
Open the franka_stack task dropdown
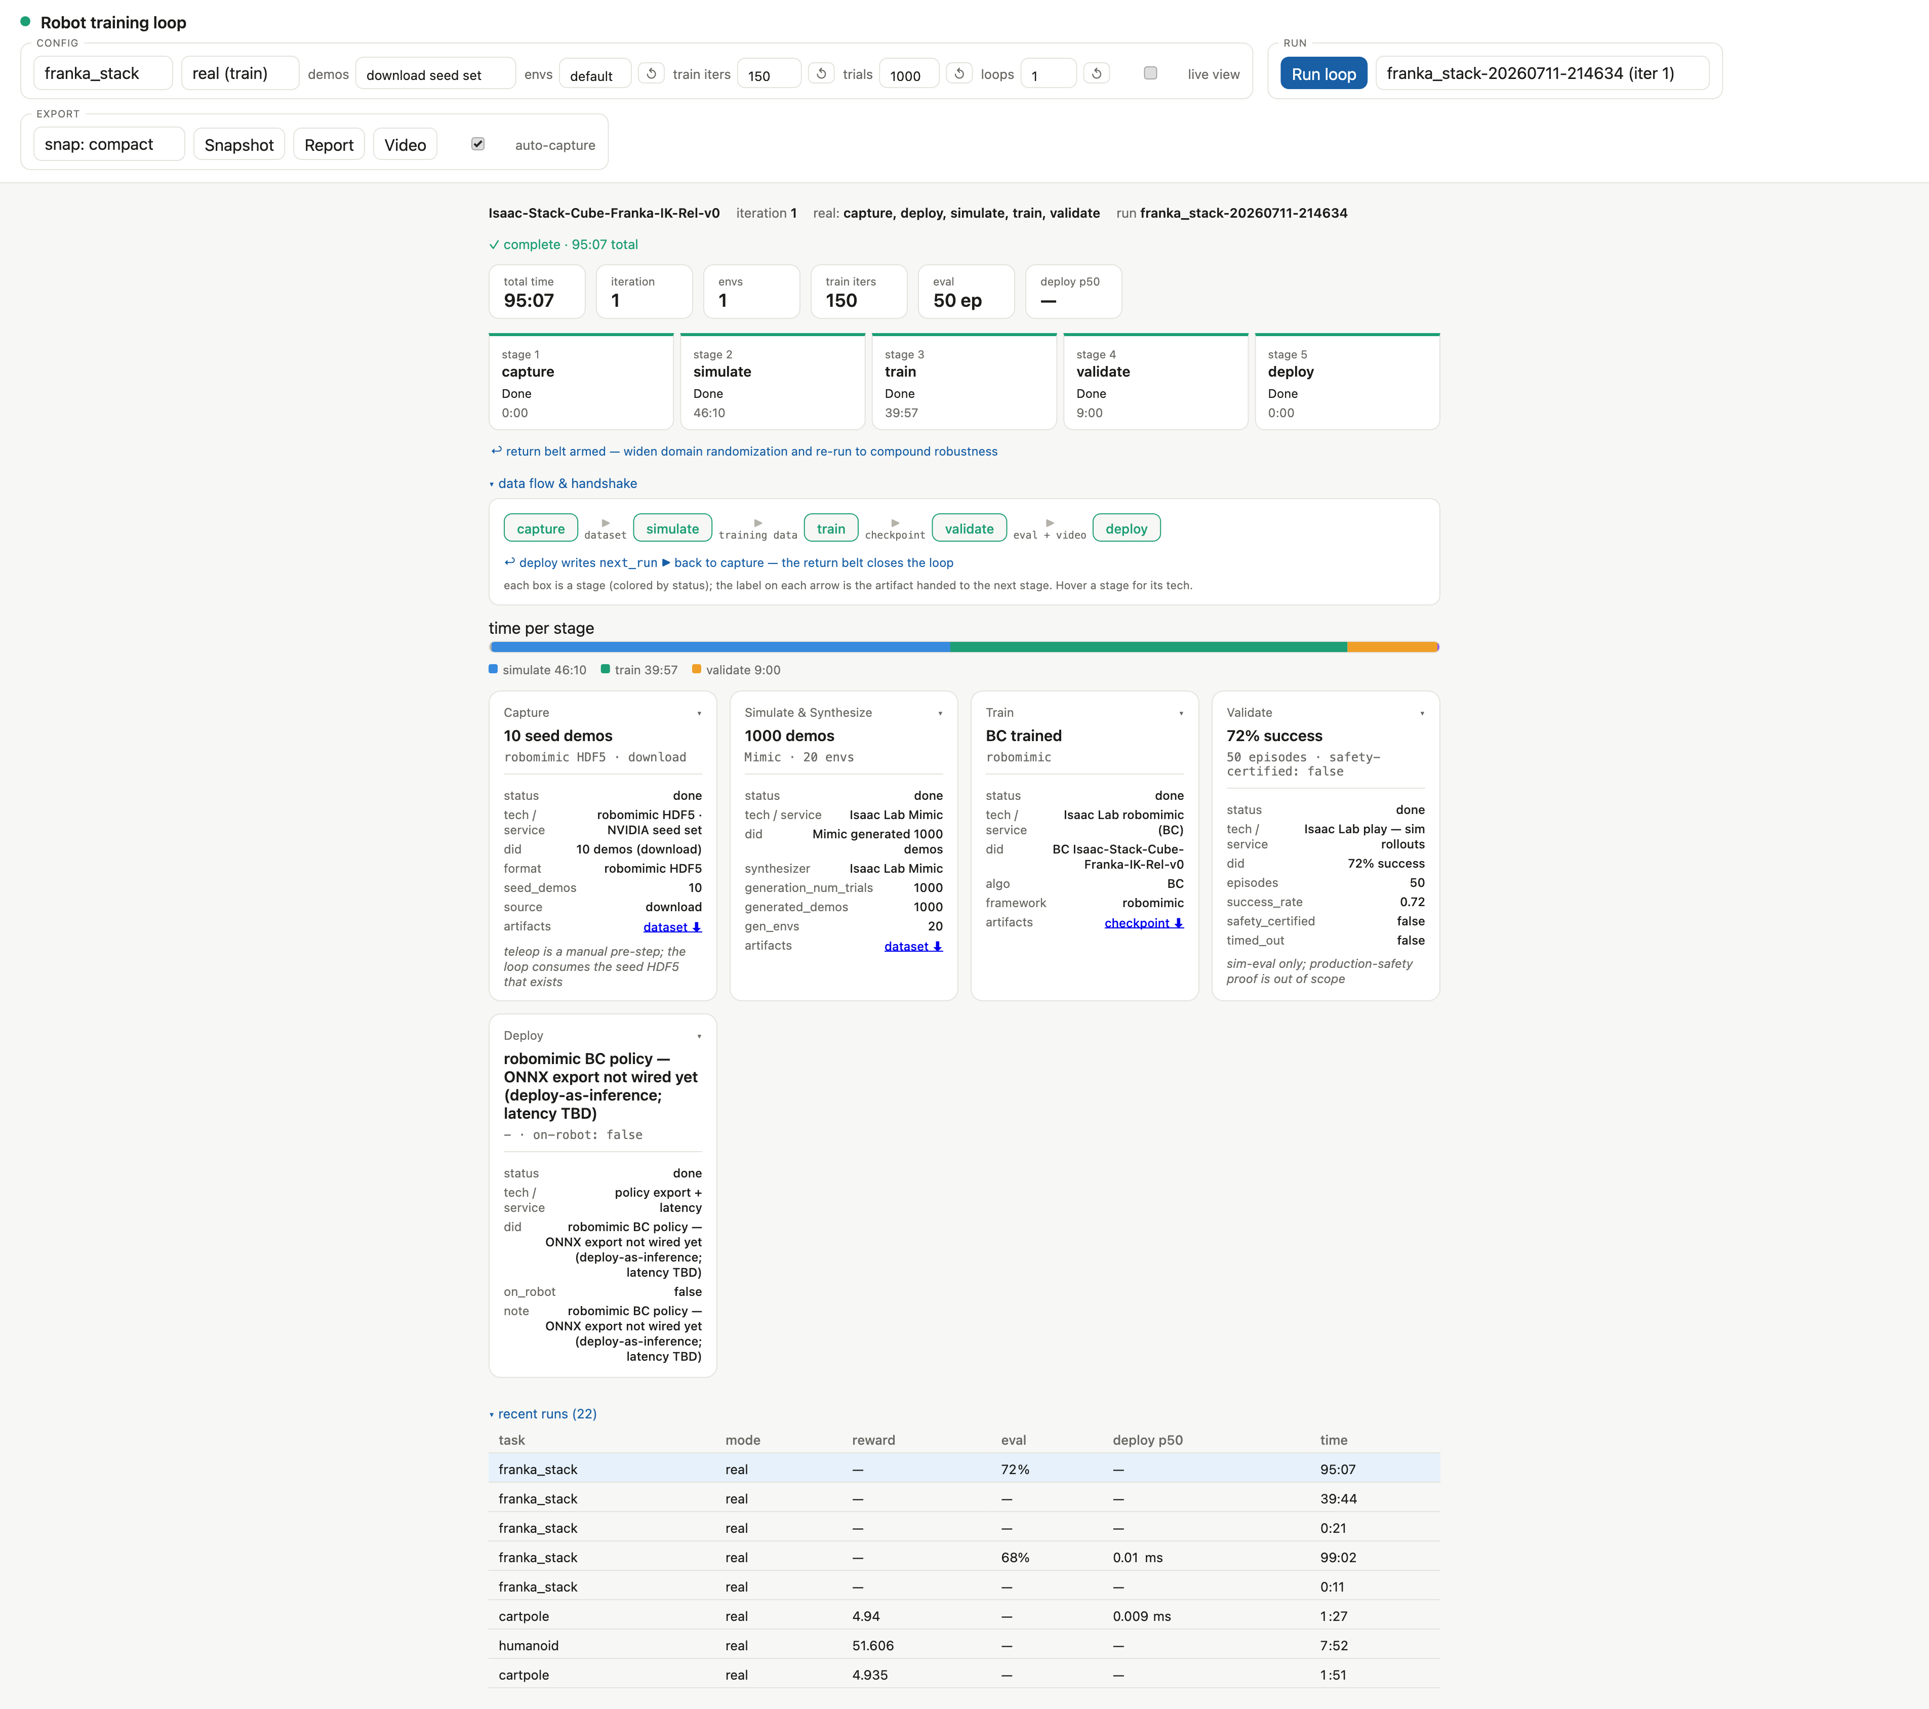[x=103, y=73]
